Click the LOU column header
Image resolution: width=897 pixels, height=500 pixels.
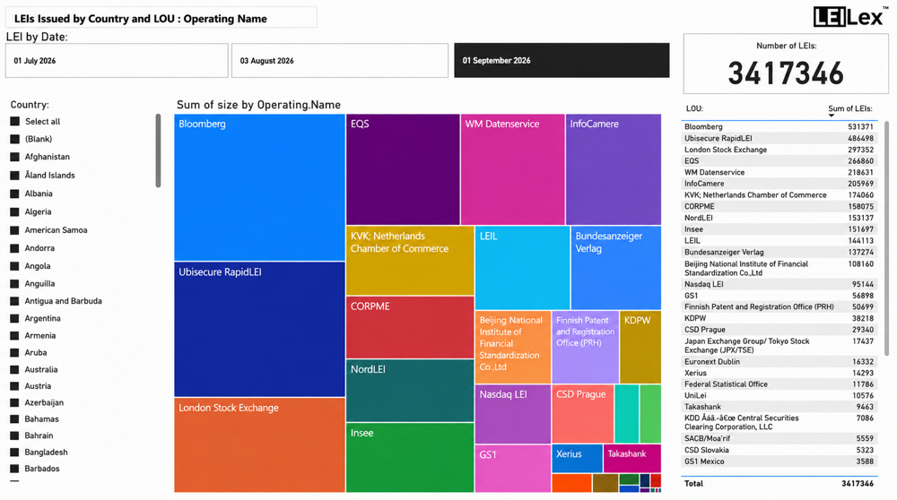tap(694, 108)
